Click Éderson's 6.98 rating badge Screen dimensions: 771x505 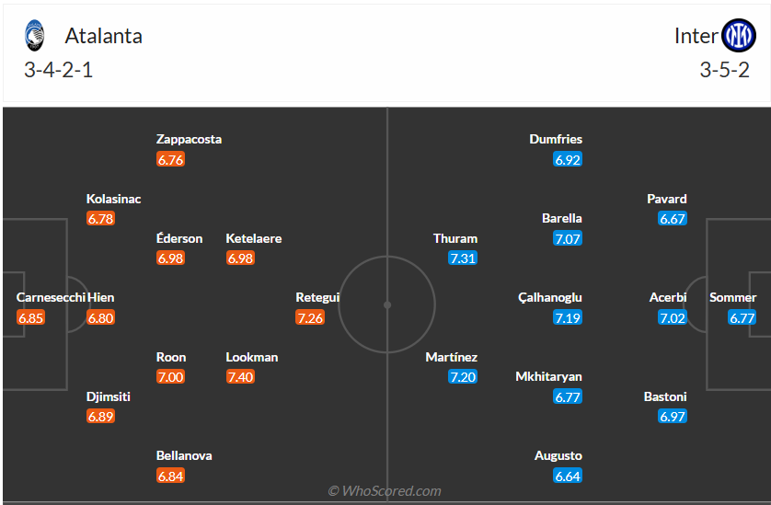tap(171, 258)
